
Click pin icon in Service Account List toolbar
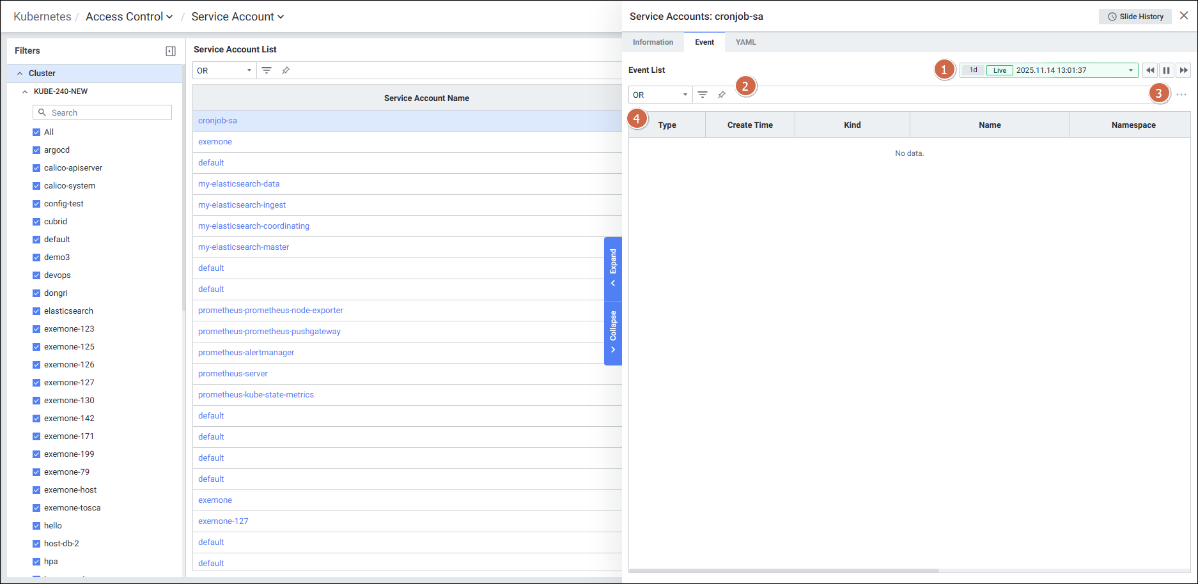(x=286, y=70)
